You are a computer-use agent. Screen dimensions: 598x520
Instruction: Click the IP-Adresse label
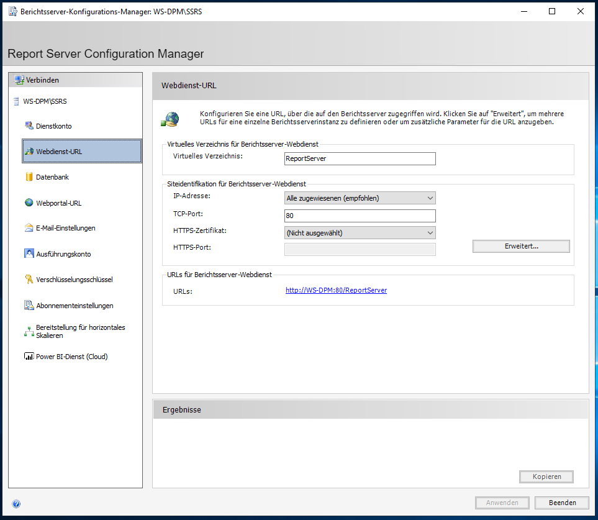[x=192, y=196]
